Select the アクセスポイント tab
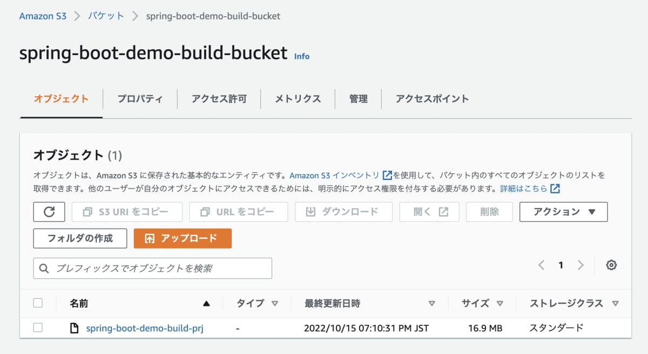Image resolution: width=648 pixels, height=354 pixels. (432, 99)
